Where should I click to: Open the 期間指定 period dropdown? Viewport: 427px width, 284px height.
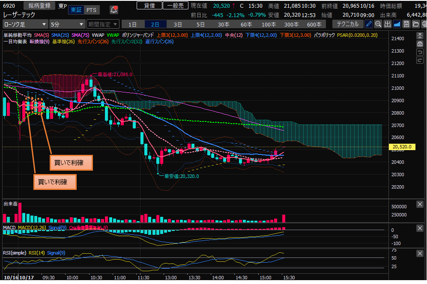click(x=102, y=24)
